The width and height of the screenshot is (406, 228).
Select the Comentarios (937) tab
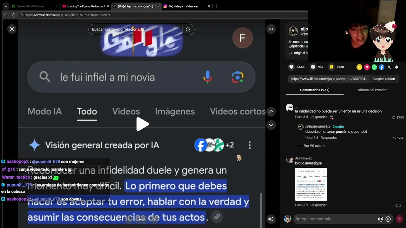315,90
